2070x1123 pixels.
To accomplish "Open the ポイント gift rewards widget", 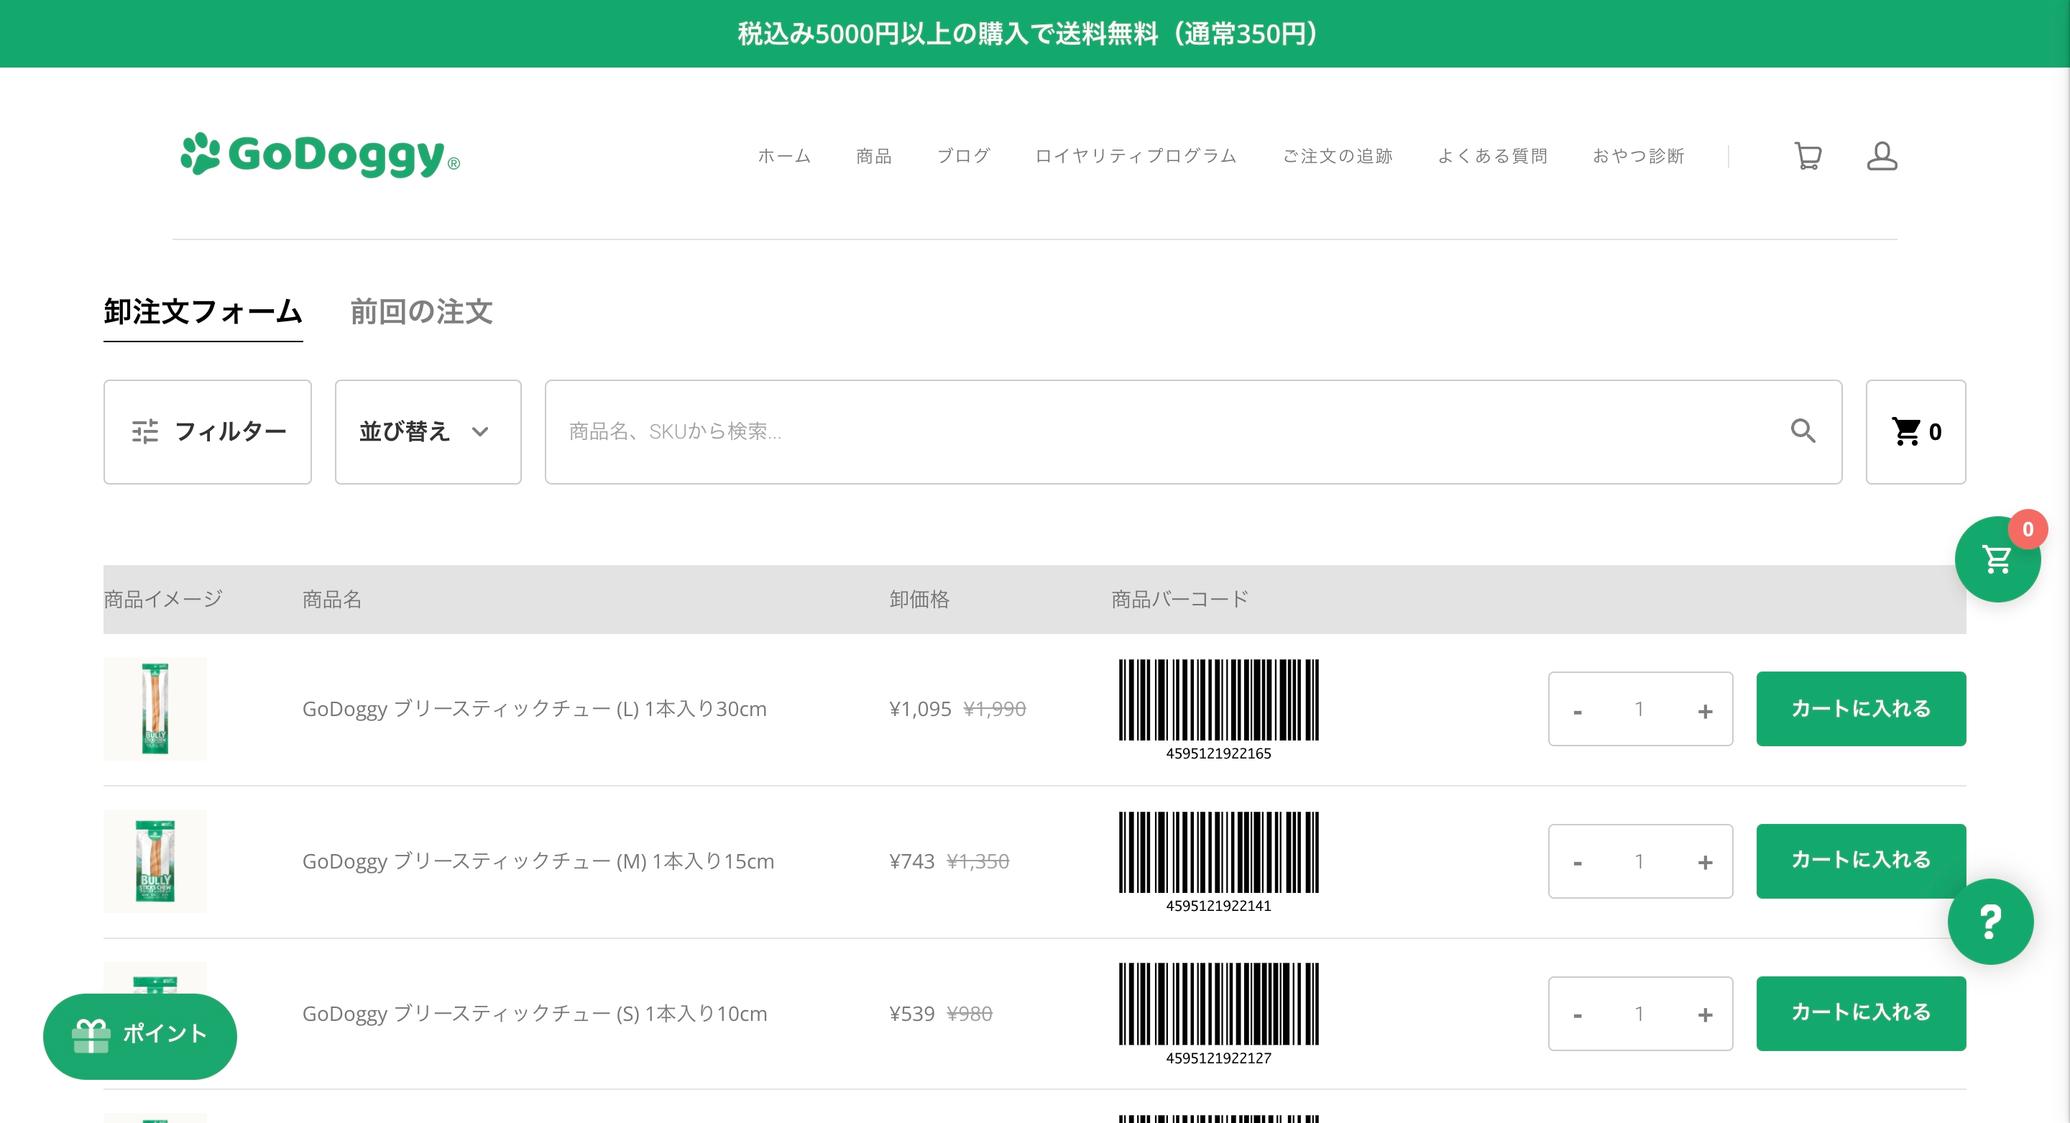I will tap(140, 1035).
